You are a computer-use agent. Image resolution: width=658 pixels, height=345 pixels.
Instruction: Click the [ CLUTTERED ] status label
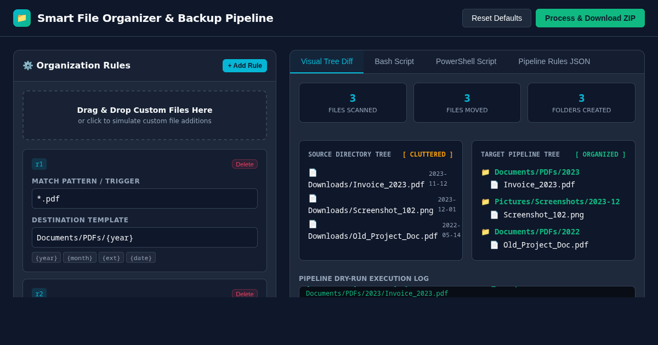tap(428, 154)
